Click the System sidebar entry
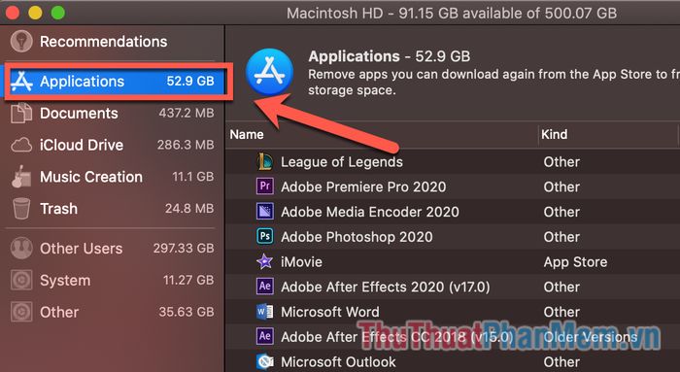680x372 pixels. (112, 281)
